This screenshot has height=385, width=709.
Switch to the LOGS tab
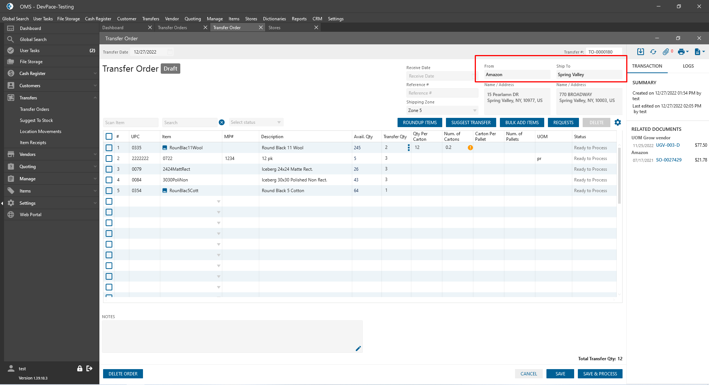tap(688, 66)
